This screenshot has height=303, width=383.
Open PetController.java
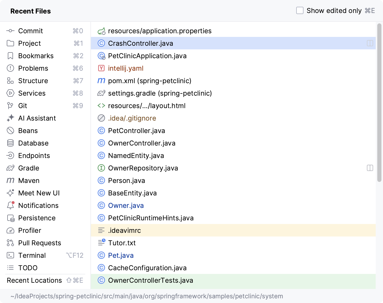point(233,131)
